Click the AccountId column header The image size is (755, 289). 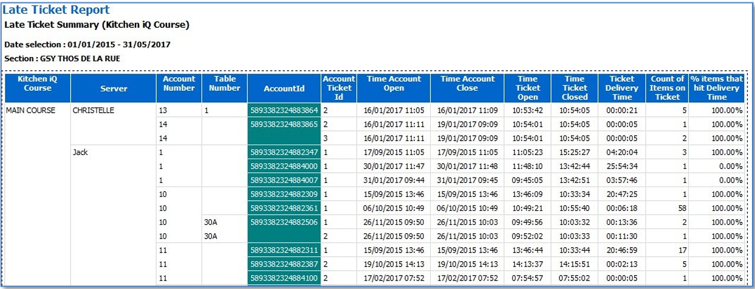coord(284,88)
